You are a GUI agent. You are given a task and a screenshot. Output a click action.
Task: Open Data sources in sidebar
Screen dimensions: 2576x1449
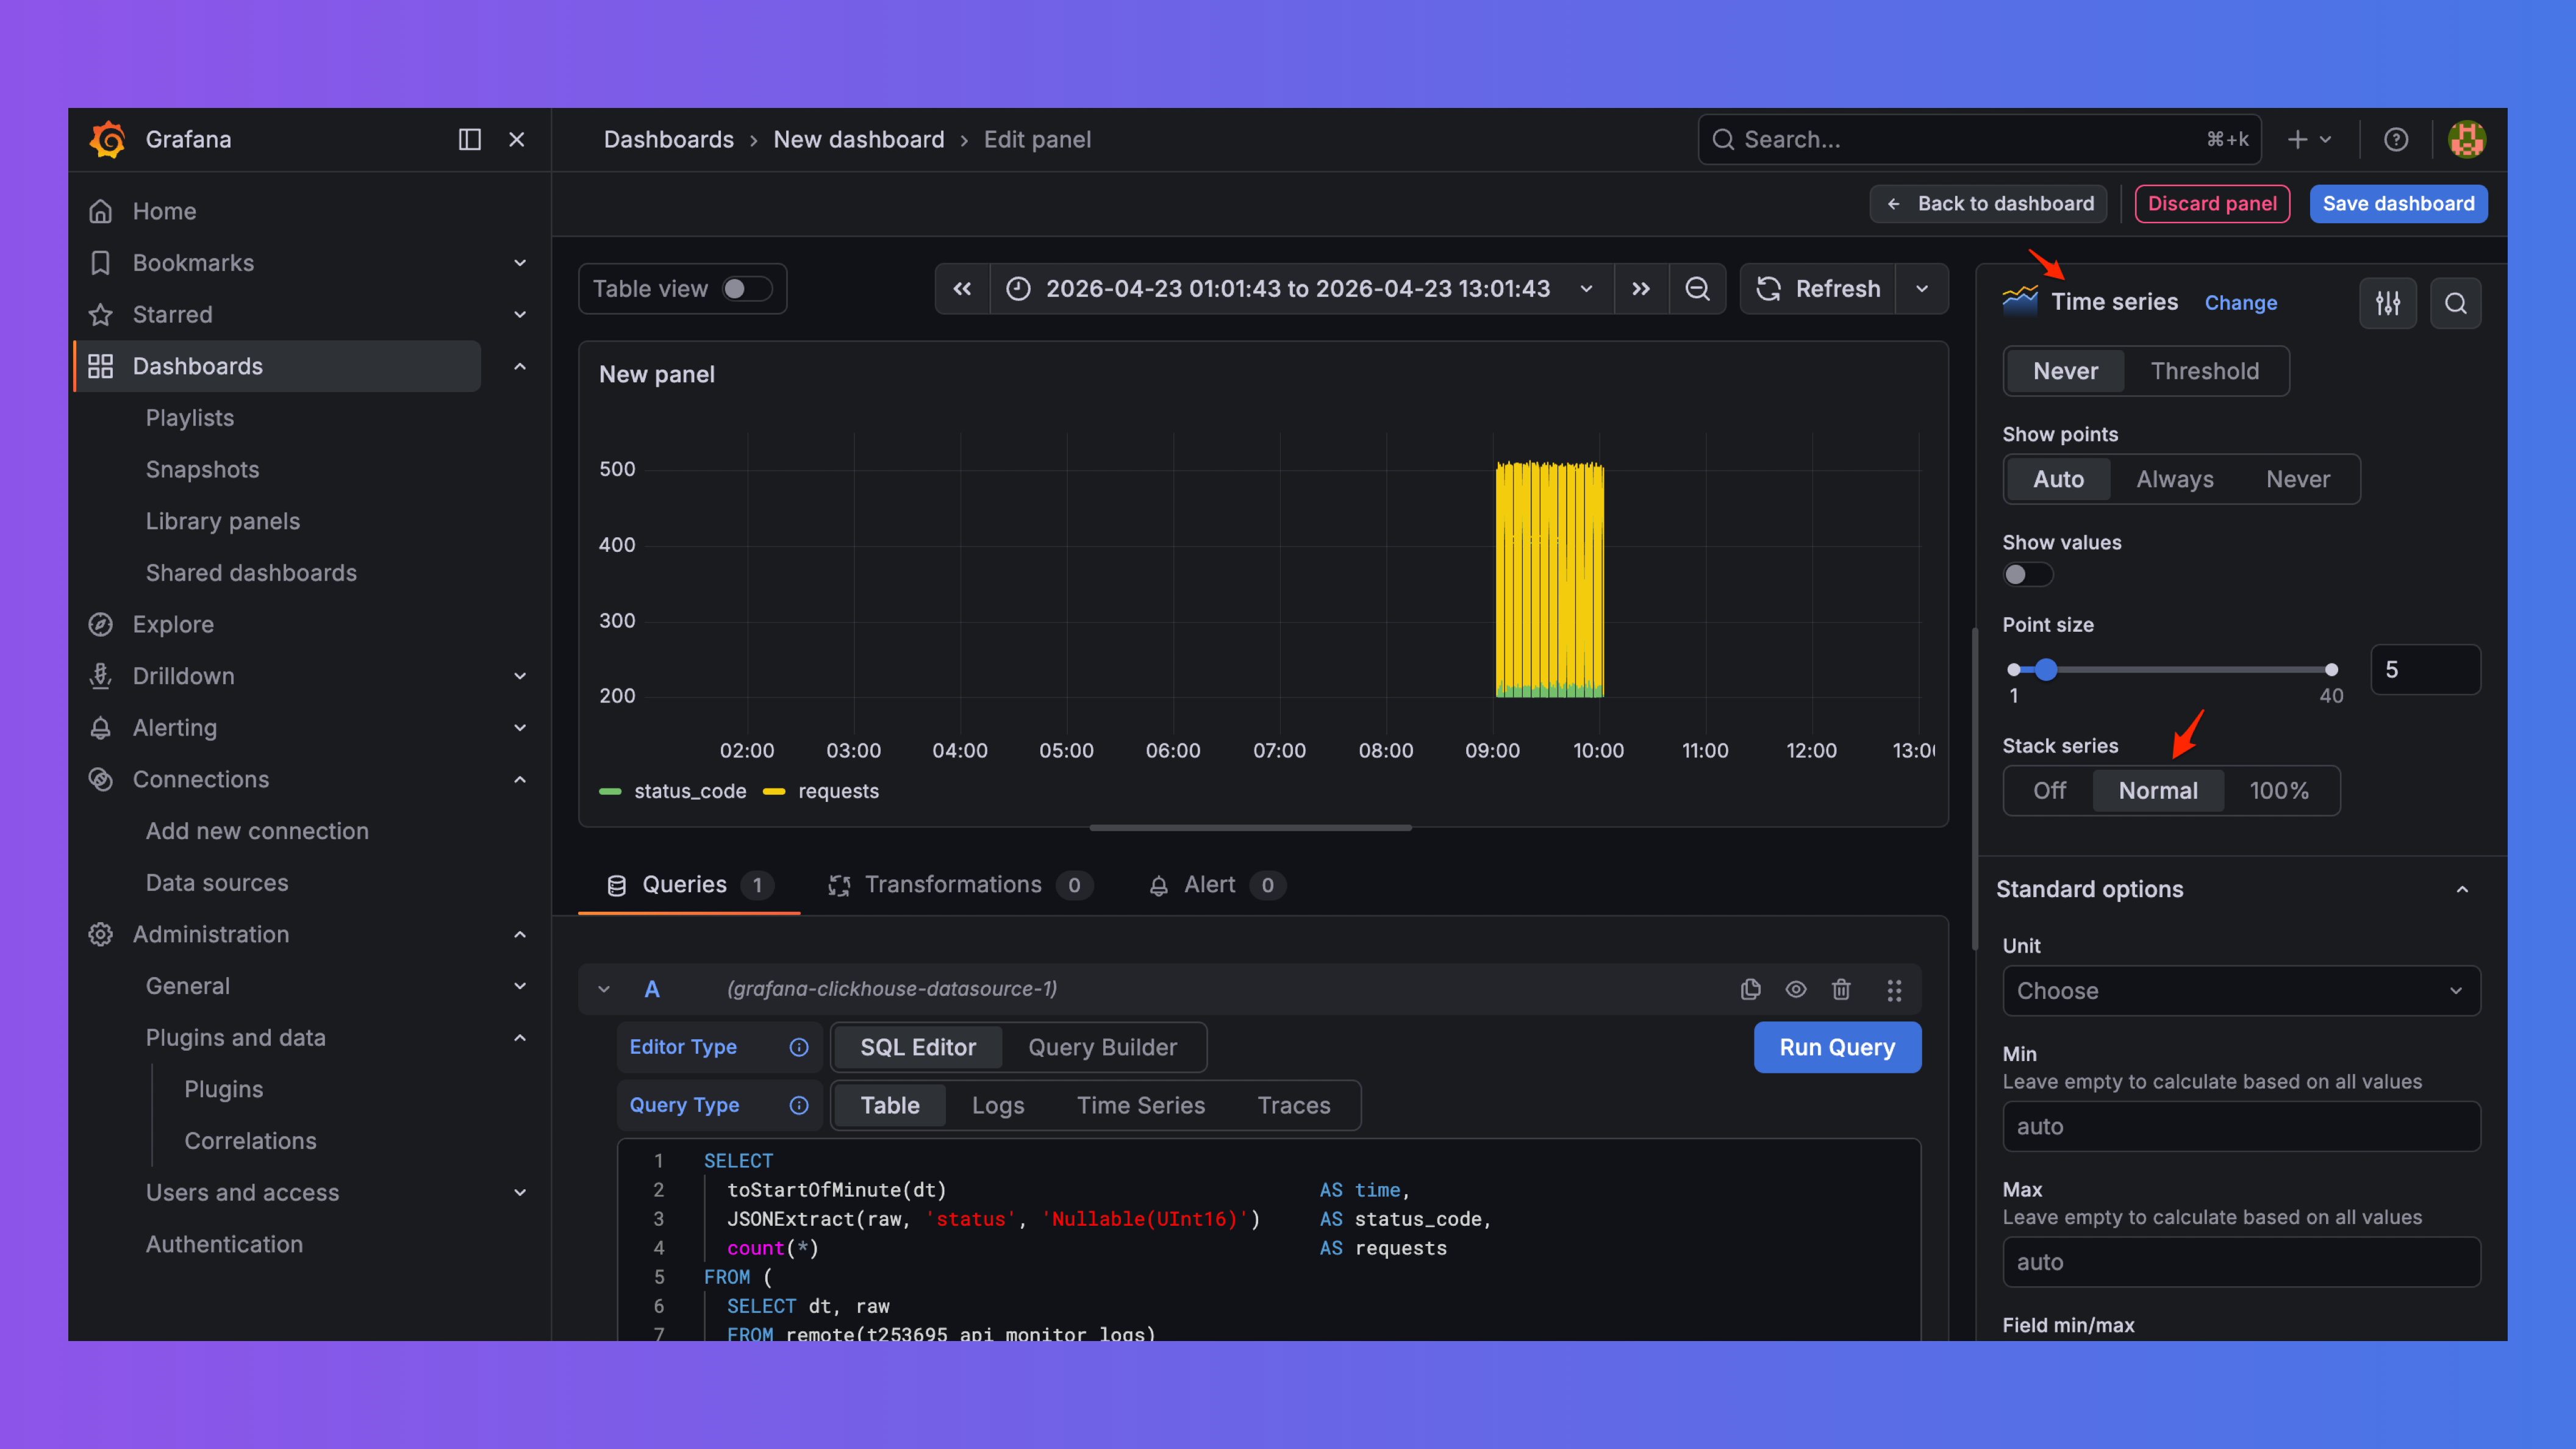[217, 883]
